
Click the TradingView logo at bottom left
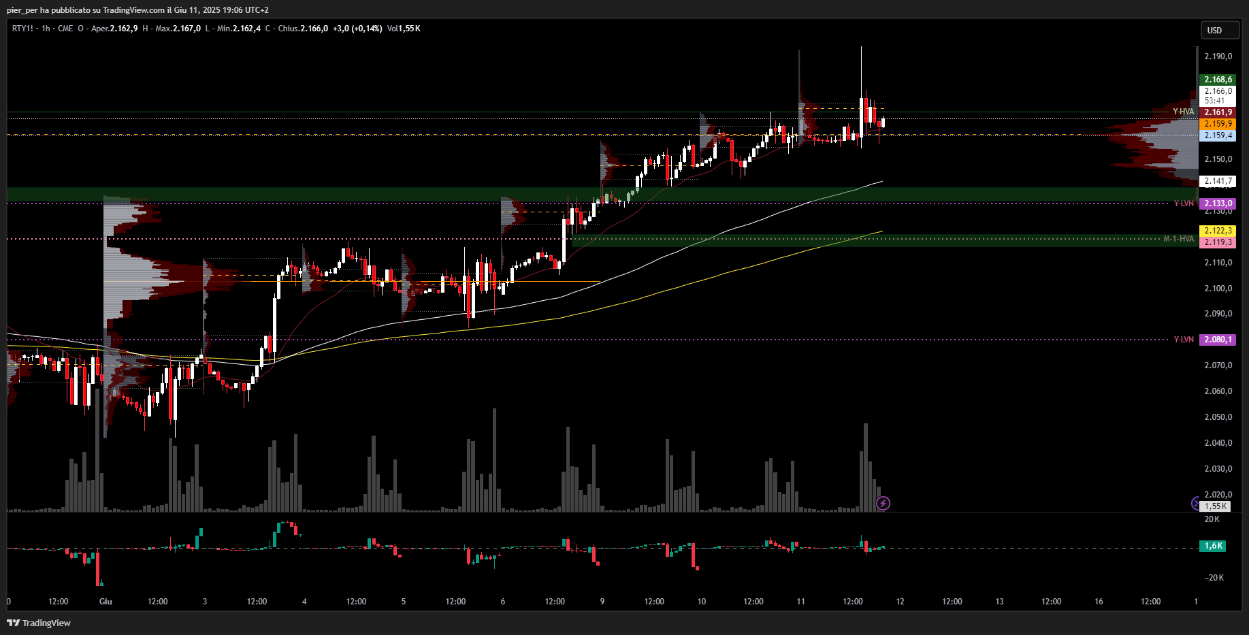tap(39, 623)
